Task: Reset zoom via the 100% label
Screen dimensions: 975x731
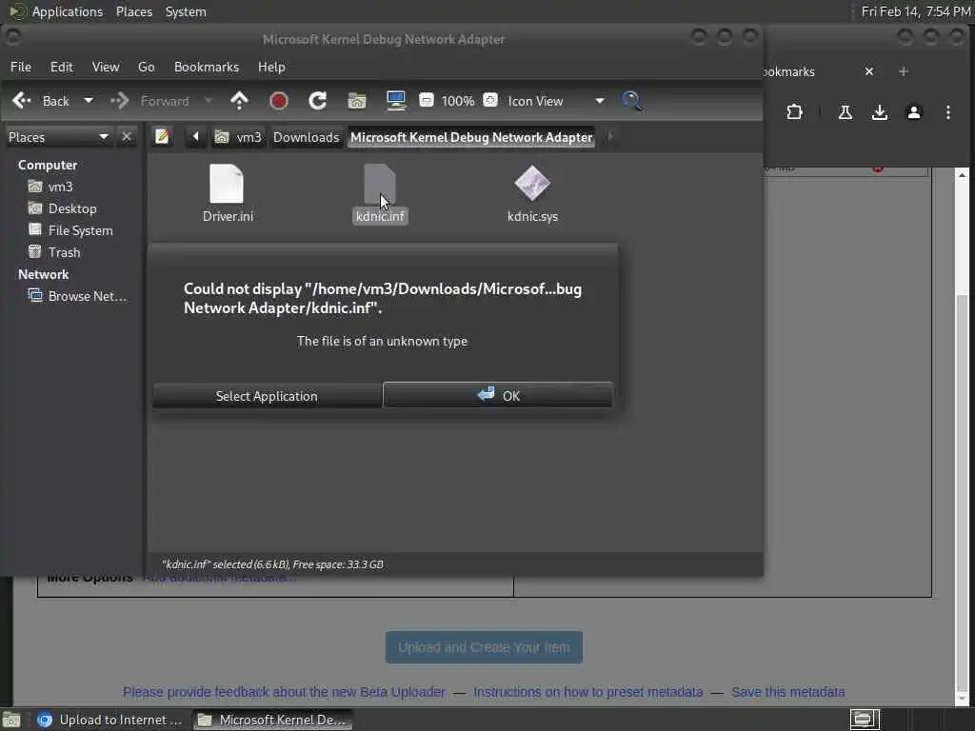Action: (458, 101)
